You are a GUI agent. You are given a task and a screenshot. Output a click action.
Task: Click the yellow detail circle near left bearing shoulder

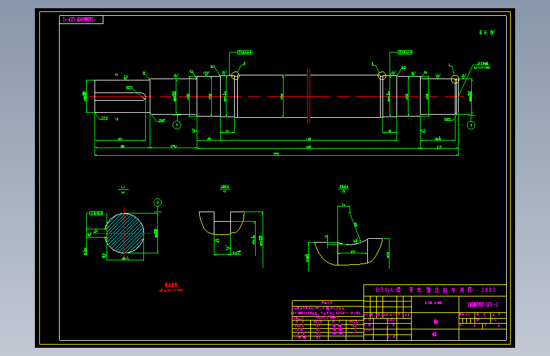coord(235,75)
